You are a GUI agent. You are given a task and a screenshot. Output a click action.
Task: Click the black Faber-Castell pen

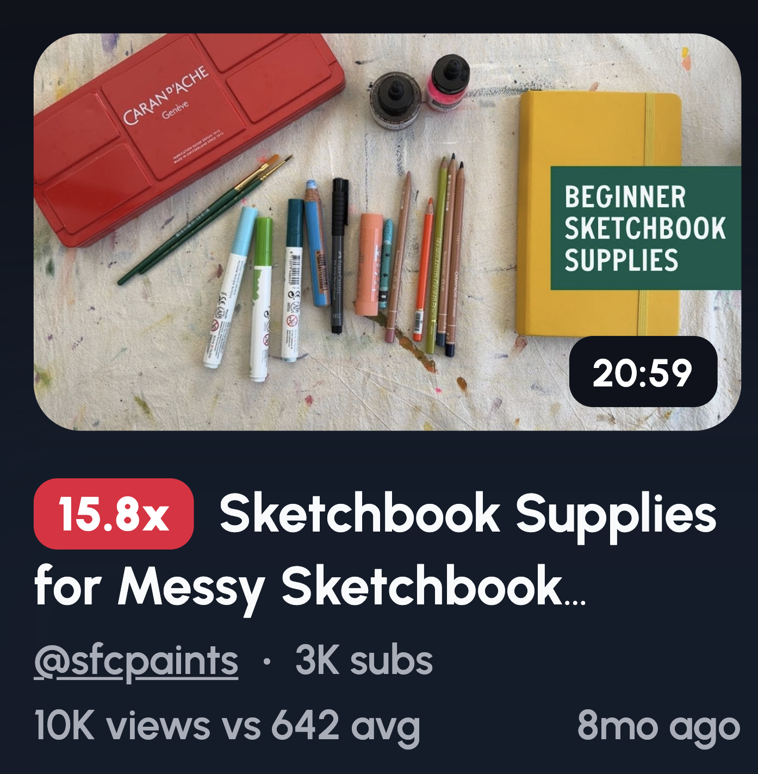click(x=338, y=255)
